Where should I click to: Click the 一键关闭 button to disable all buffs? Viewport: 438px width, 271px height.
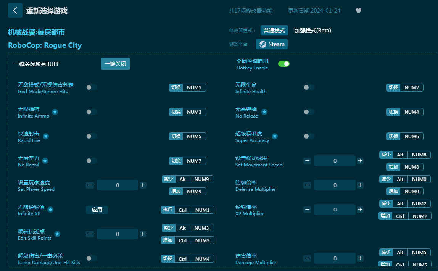(x=115, y=64)
